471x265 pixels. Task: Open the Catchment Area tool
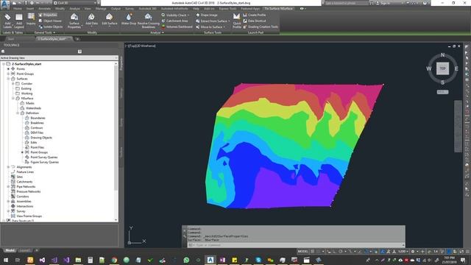coord(174,21)
